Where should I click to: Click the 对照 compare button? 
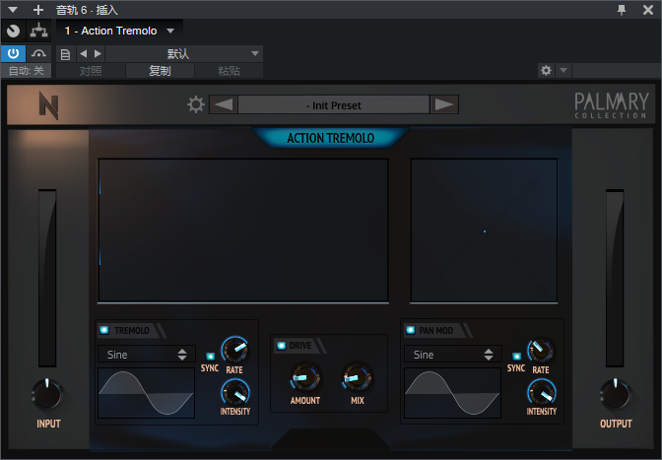pyautogui.click(x=91, y=71)
